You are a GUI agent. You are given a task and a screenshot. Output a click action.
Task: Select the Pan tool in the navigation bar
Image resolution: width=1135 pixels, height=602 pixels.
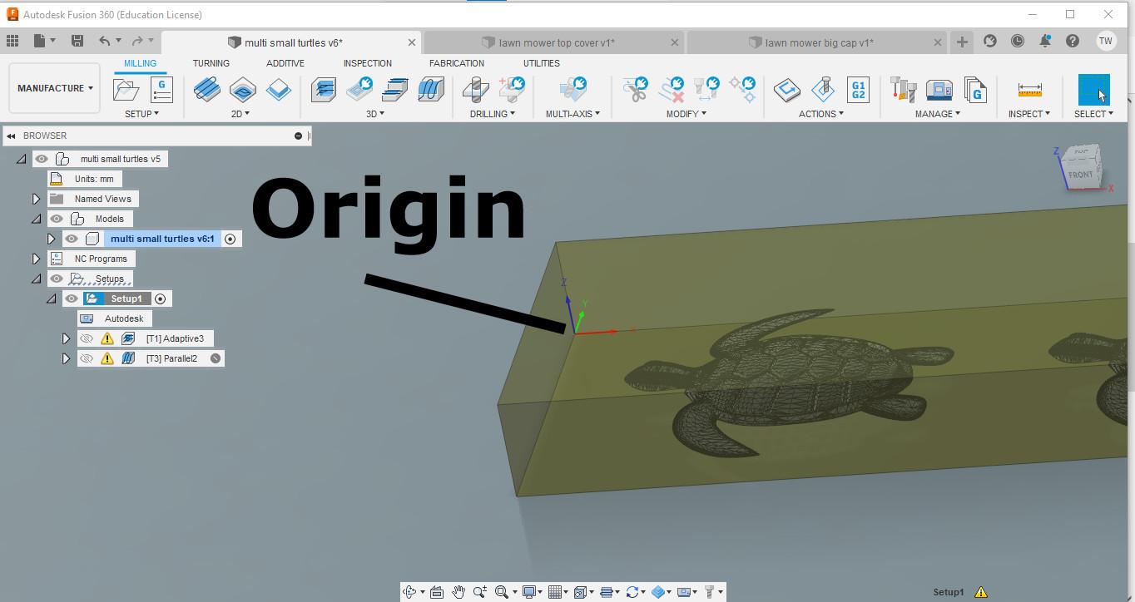pos(458,591)
